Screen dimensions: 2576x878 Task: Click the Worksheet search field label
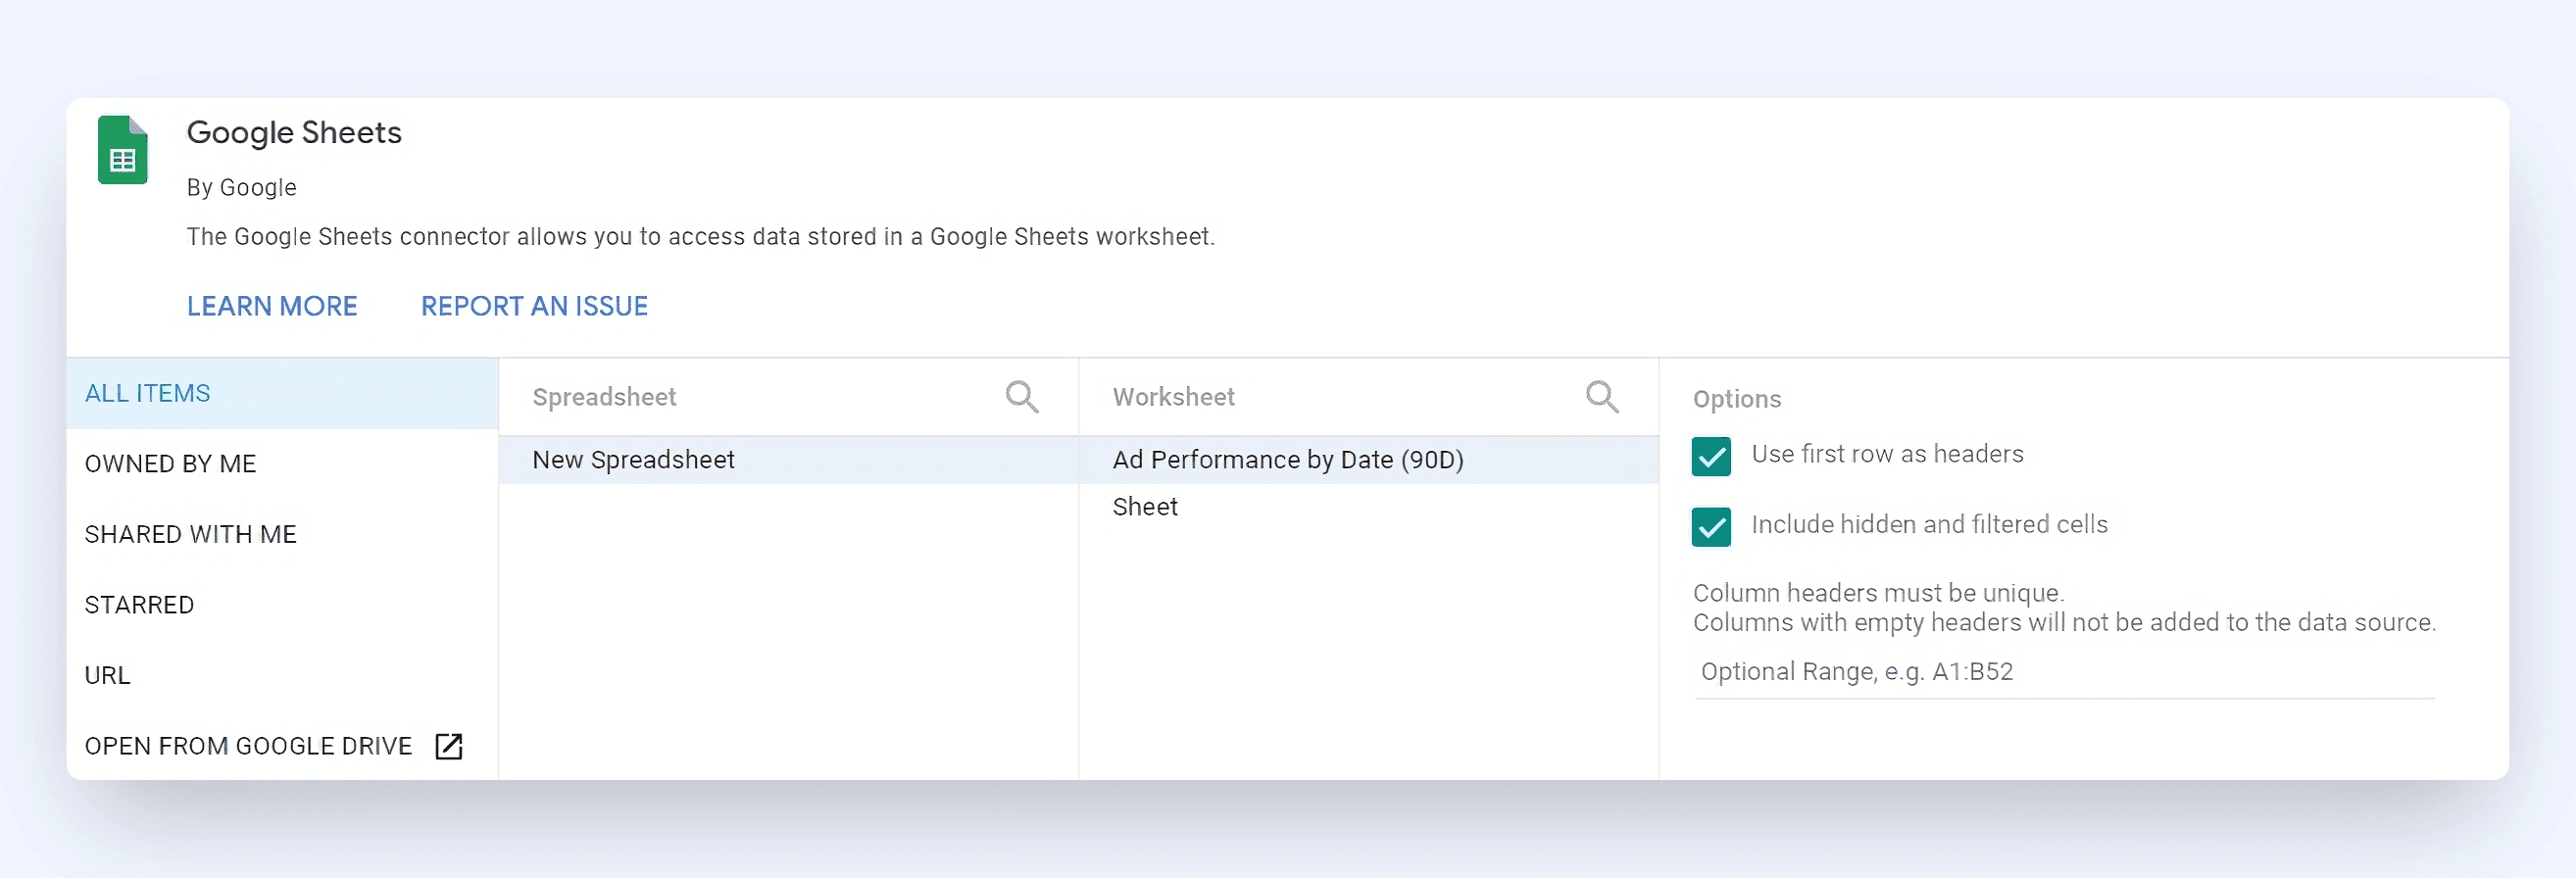tap(1174, 397)
